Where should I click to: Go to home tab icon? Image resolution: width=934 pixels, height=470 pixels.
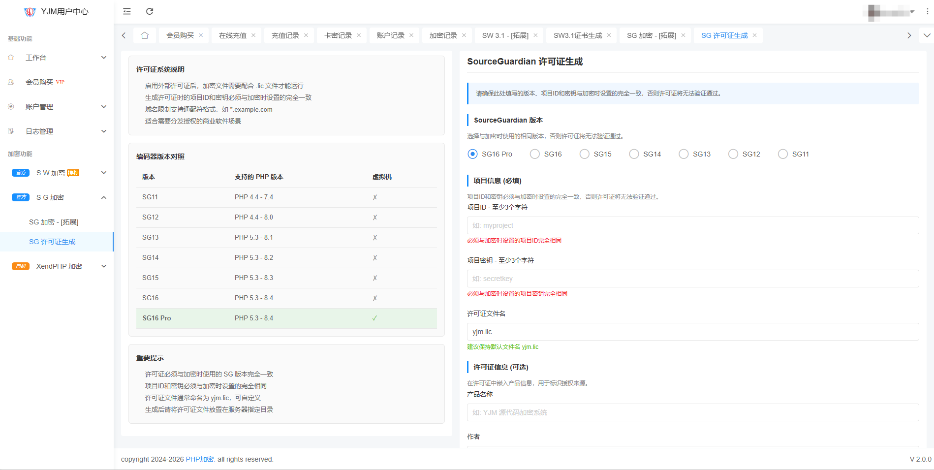(x=145, y=35)
